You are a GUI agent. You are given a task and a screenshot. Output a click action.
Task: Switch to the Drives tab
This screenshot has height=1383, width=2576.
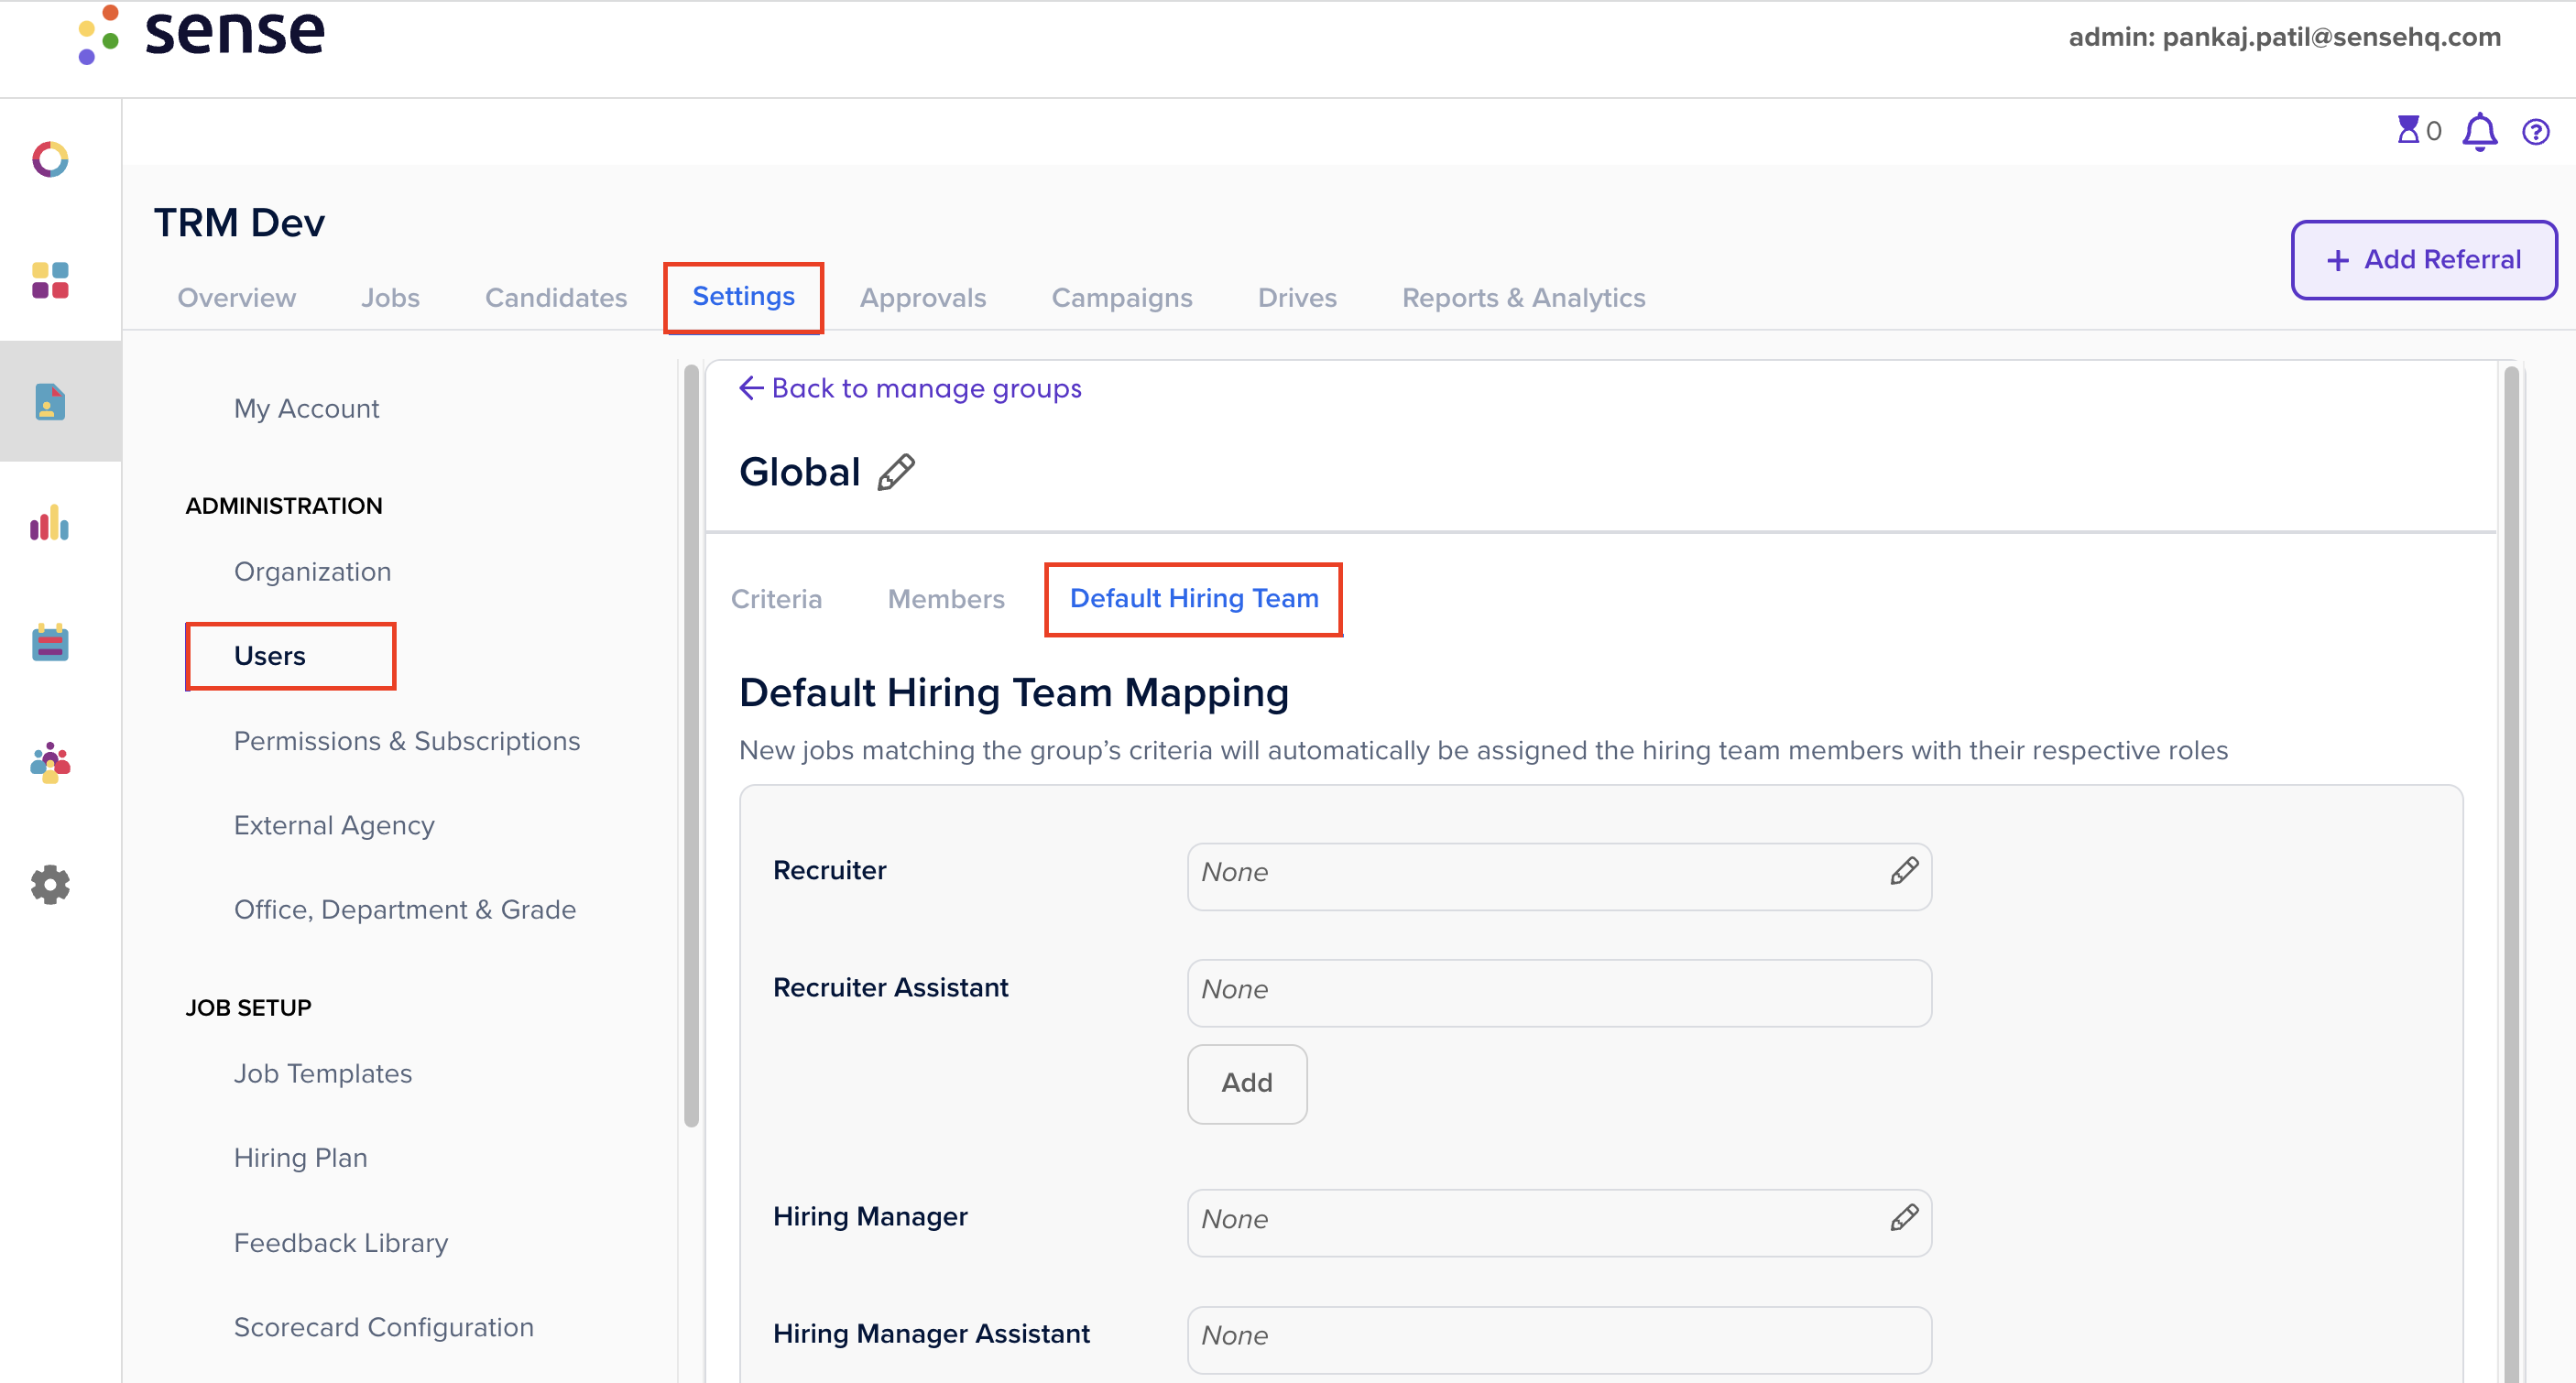pos(1297,298)
